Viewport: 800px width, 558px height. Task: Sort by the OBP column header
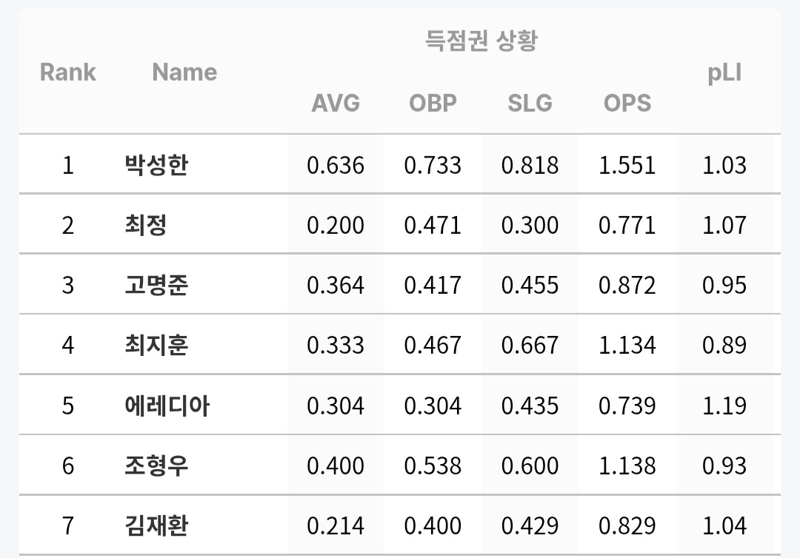pos(433,103)
